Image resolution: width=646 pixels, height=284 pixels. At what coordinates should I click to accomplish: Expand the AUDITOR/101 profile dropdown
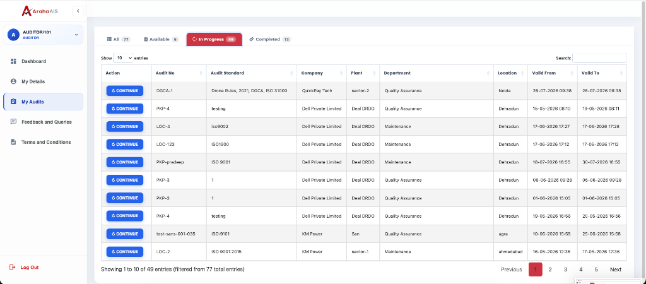click(x=76, y=35)
